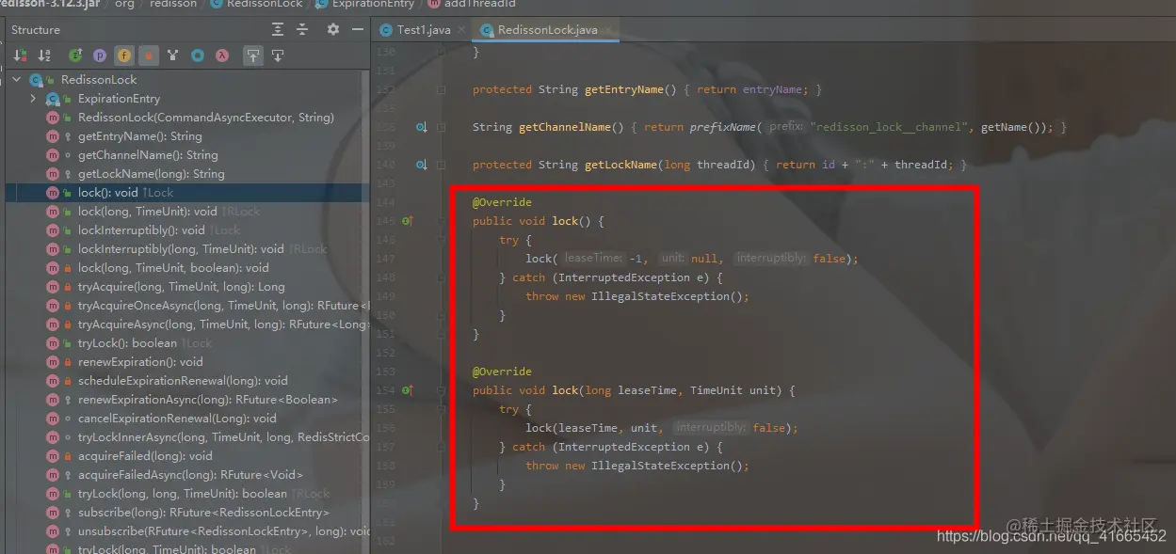Click Structure panel title label
The image size is (1176, 554).
[36, 30]
